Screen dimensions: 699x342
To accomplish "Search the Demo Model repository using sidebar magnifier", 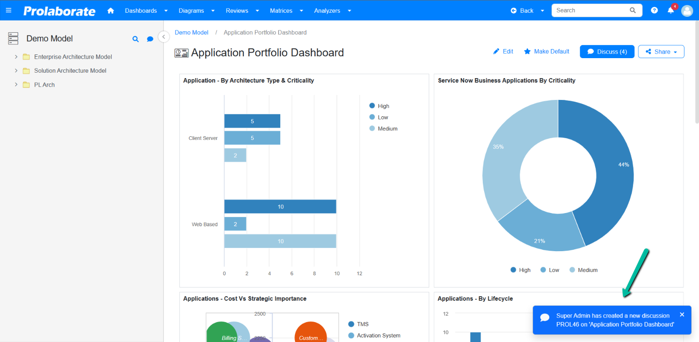I will [135, 39].
